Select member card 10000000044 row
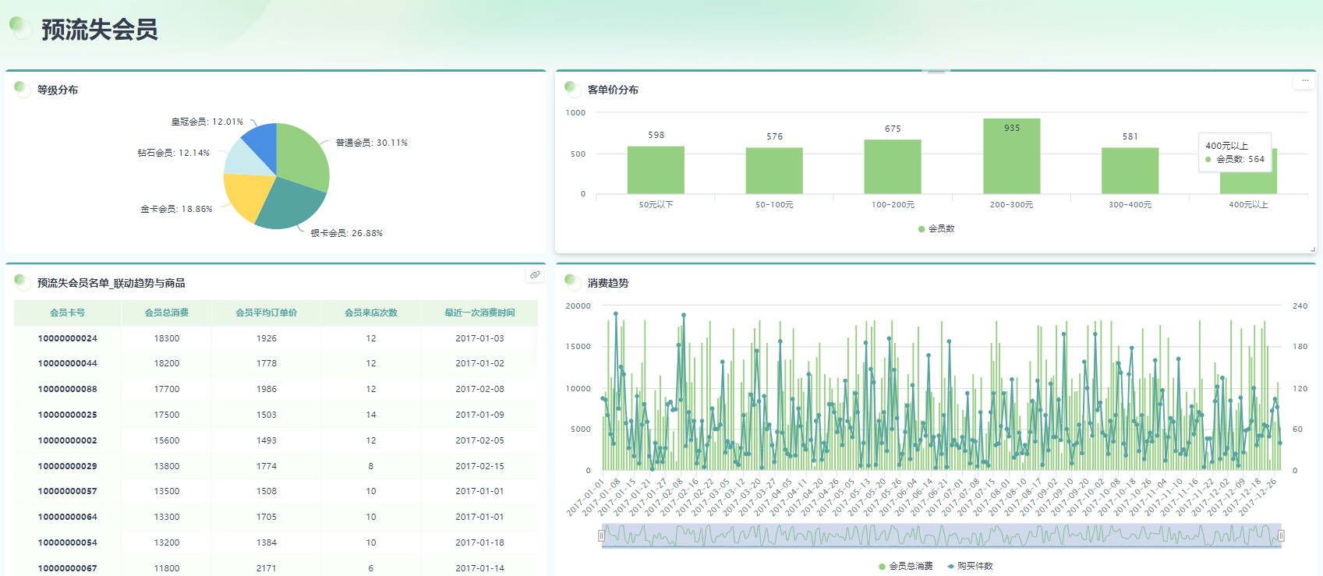 (276, 363)
